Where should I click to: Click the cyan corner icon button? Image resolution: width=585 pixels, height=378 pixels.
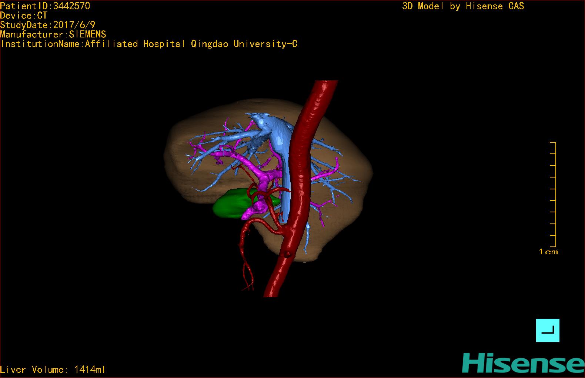point(548,330)
